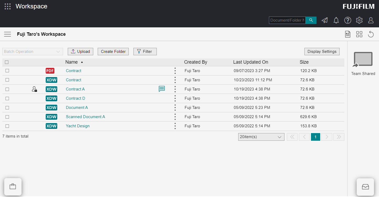Select the Scanned Document A checkbox
This screenshot has height=197, width=379.
7,117
